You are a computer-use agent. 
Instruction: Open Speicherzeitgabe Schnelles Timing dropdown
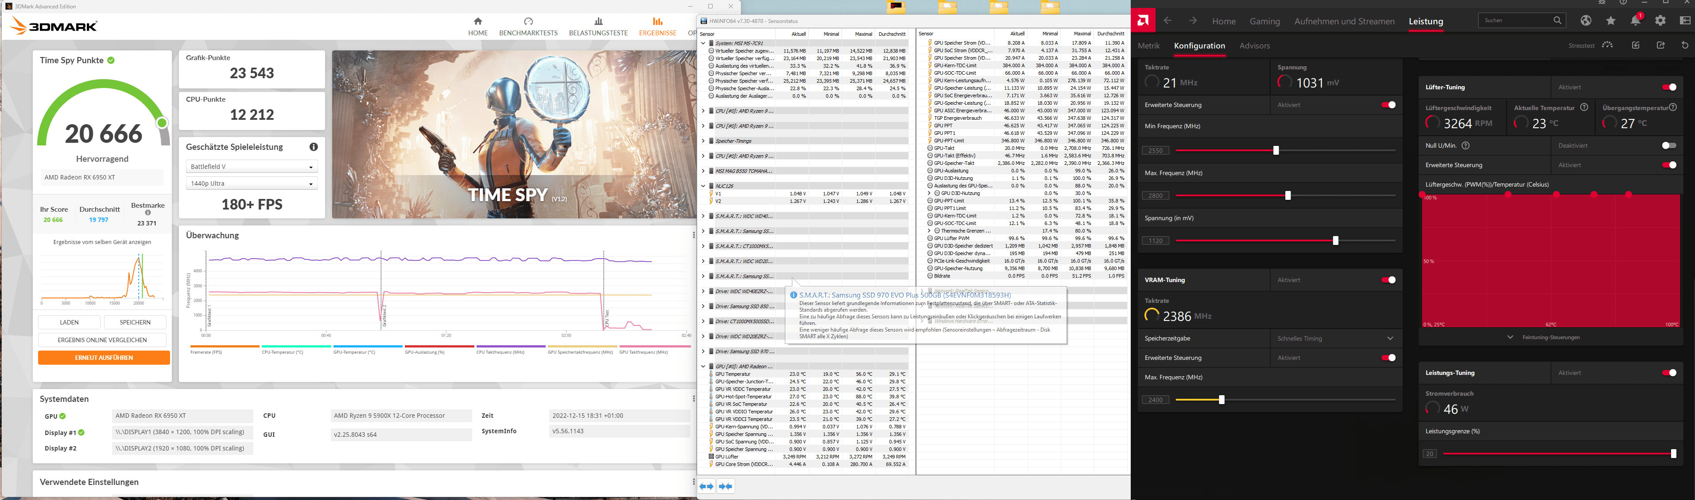(1336, 338)
